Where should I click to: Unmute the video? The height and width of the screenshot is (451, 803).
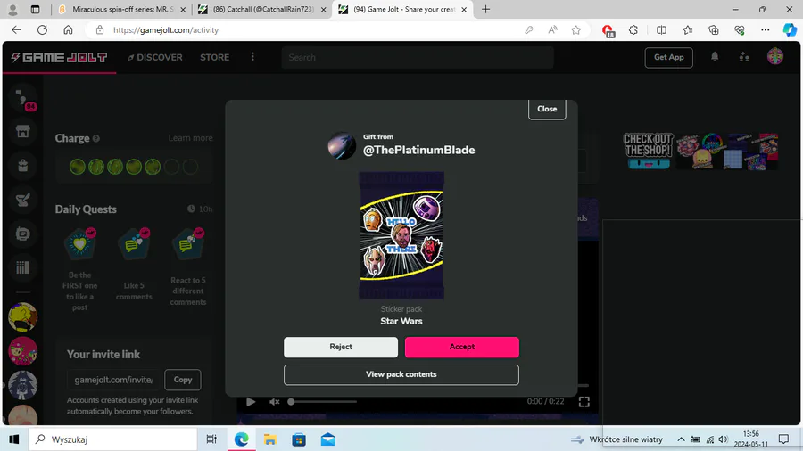click(275, 402)
